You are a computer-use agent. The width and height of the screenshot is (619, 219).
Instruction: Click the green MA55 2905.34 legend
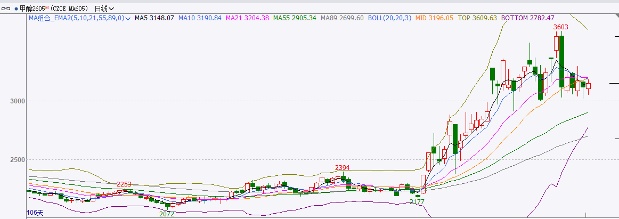(x=295, y=18)
